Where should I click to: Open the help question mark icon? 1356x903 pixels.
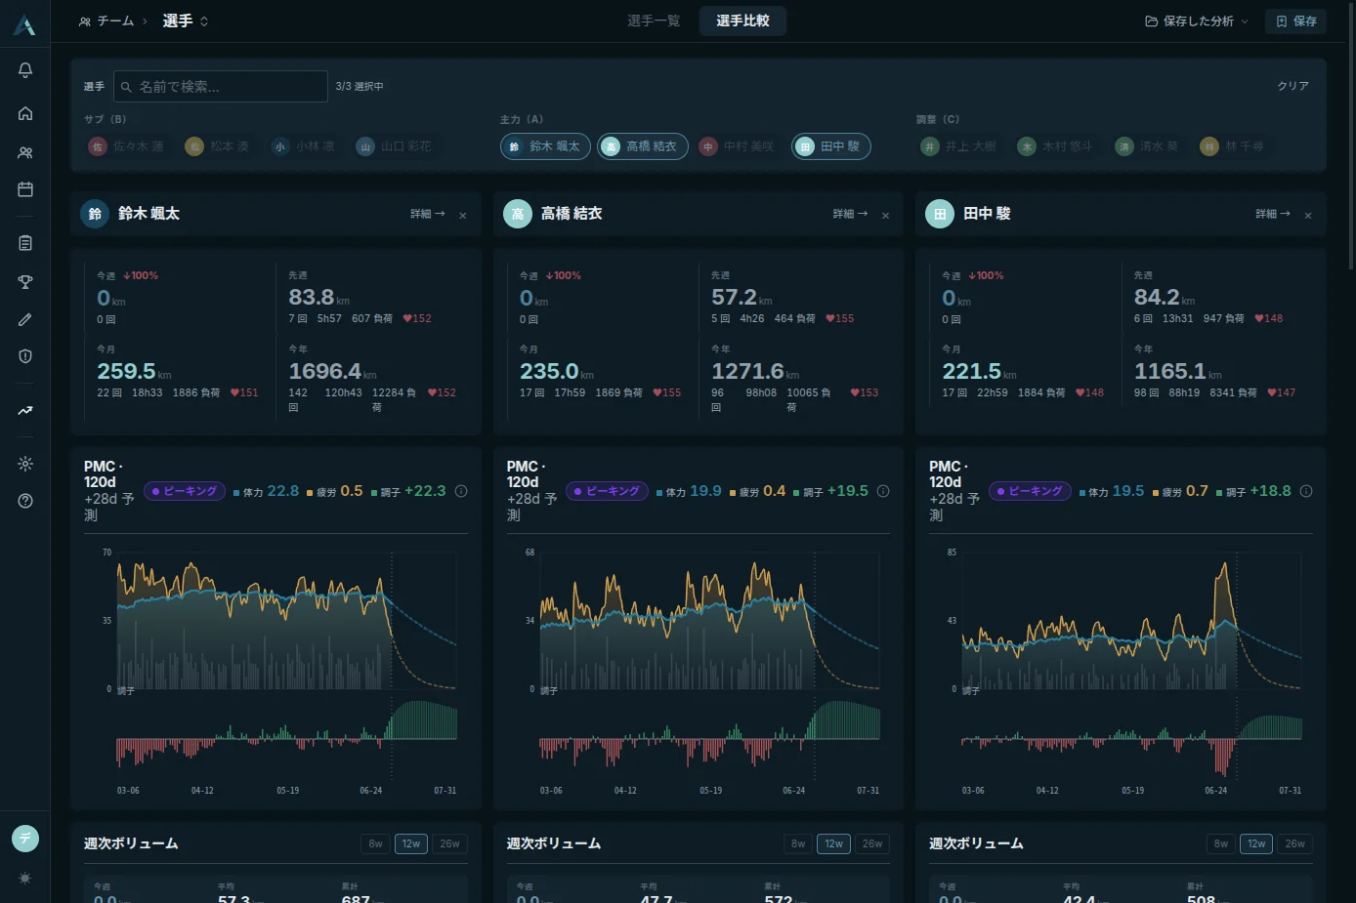pyautogui.click(x=25, y=501)
